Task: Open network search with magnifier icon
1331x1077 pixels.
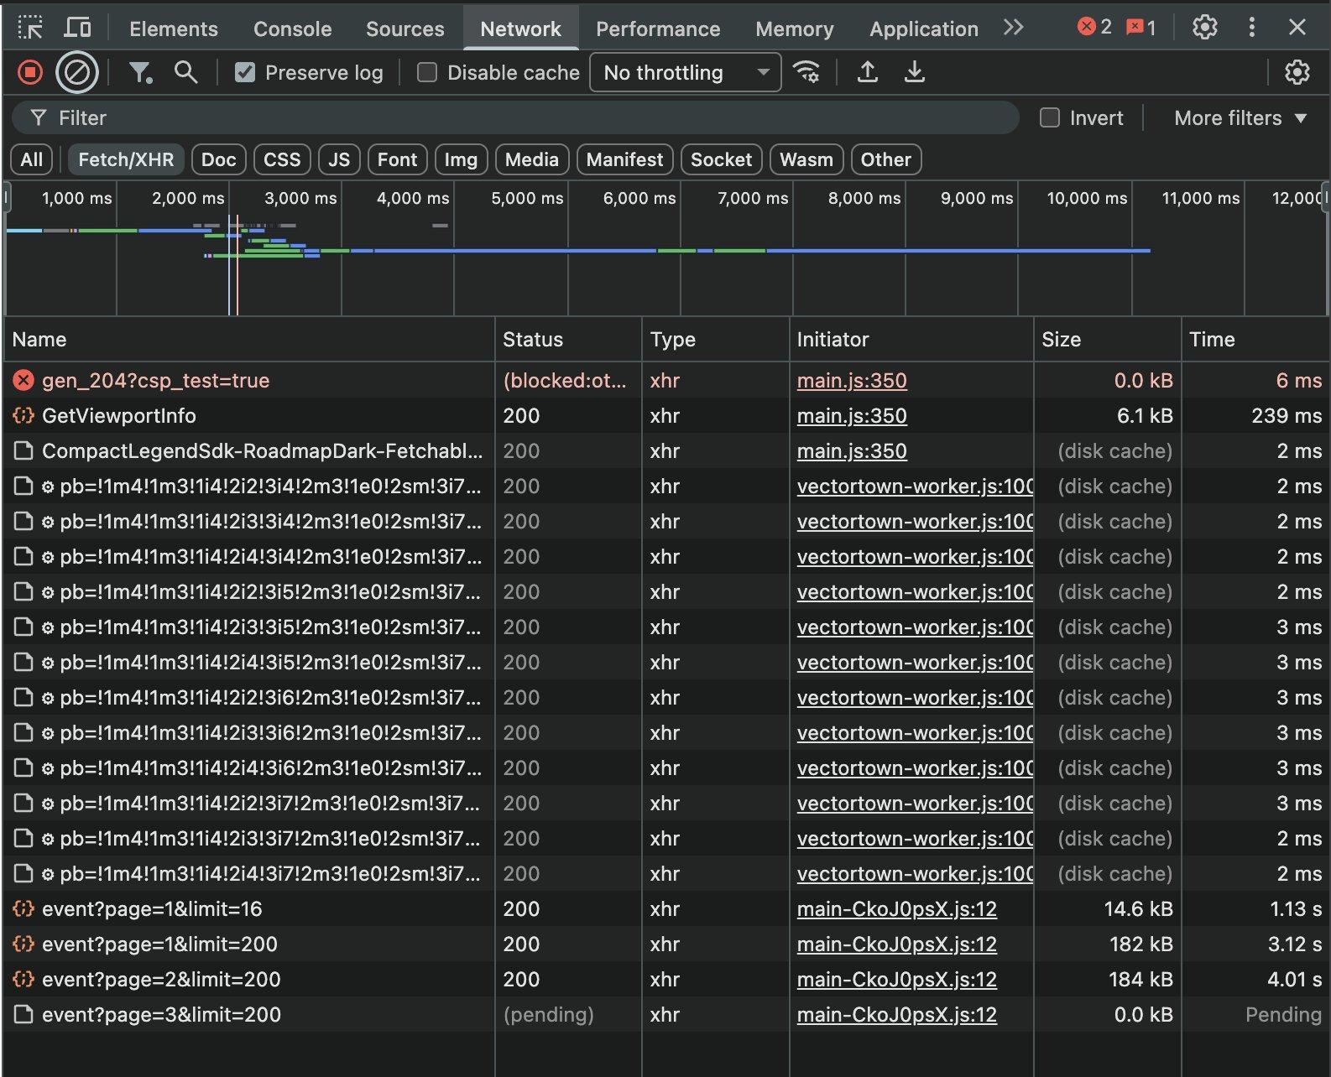Action: click(x=185, y=73)
